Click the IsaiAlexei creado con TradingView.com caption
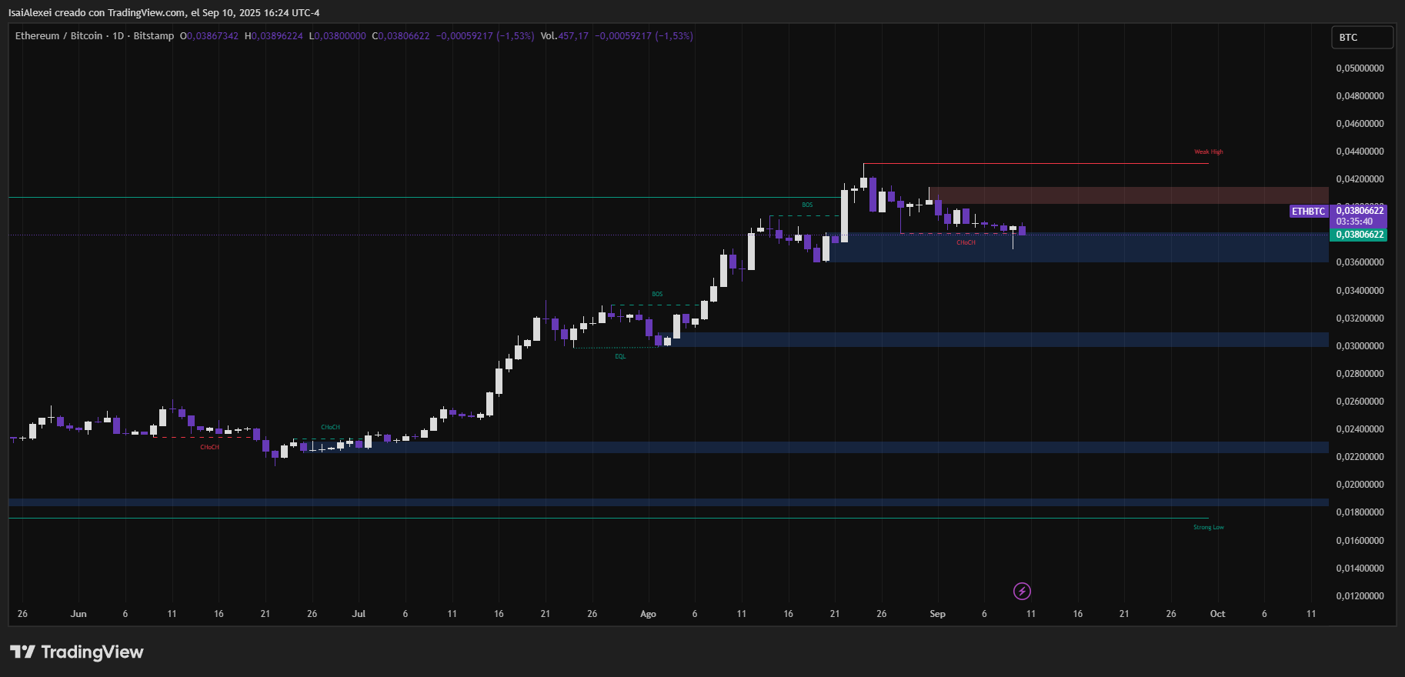This screenshot has height=677, width=1405. point(164,13)
